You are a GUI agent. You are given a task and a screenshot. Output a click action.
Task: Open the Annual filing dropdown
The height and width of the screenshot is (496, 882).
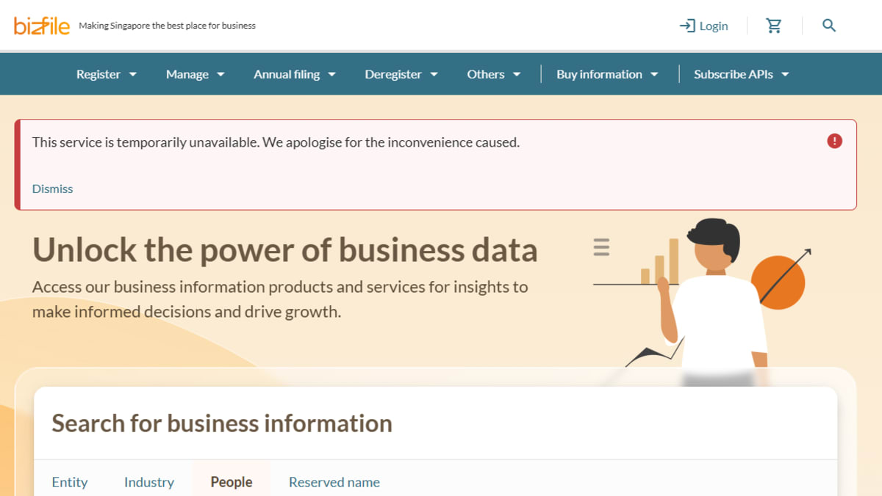pyautogui.click(x=295, y=74)
